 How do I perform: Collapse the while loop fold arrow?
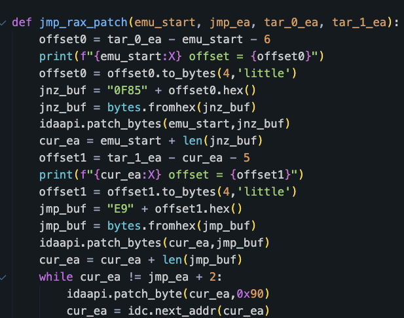[x=5, y=277]
